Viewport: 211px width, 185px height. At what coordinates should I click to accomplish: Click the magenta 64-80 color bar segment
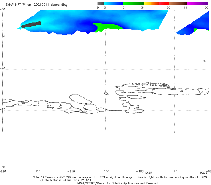tap(197, 3)
